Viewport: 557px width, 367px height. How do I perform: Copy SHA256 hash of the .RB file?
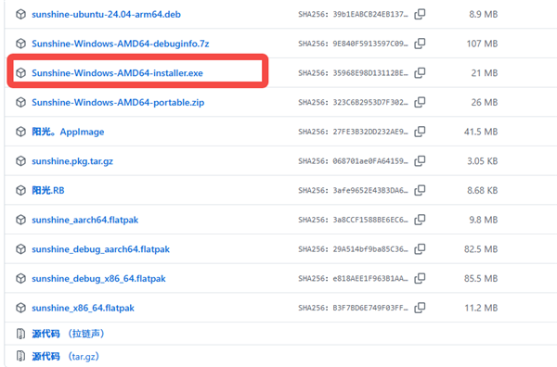coord(420,190)
